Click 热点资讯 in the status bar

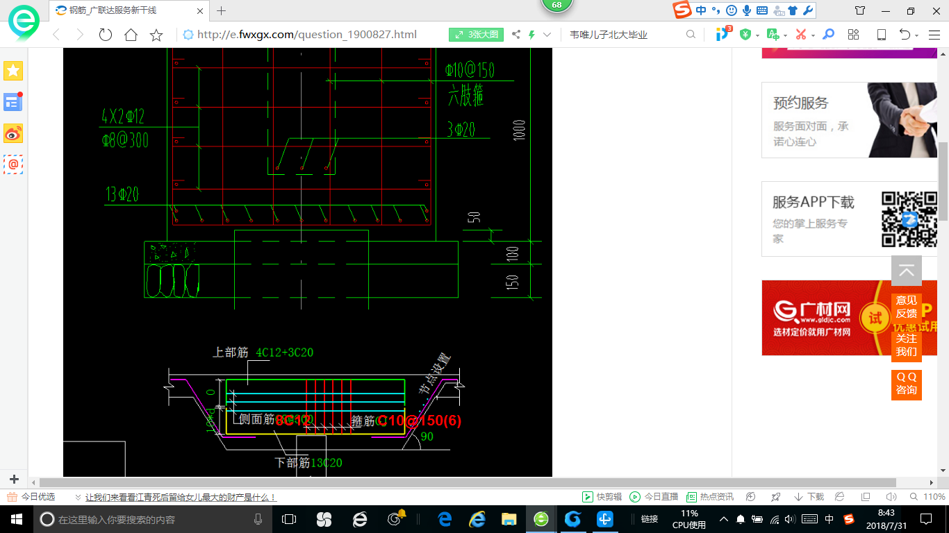(x=710, y=497)
